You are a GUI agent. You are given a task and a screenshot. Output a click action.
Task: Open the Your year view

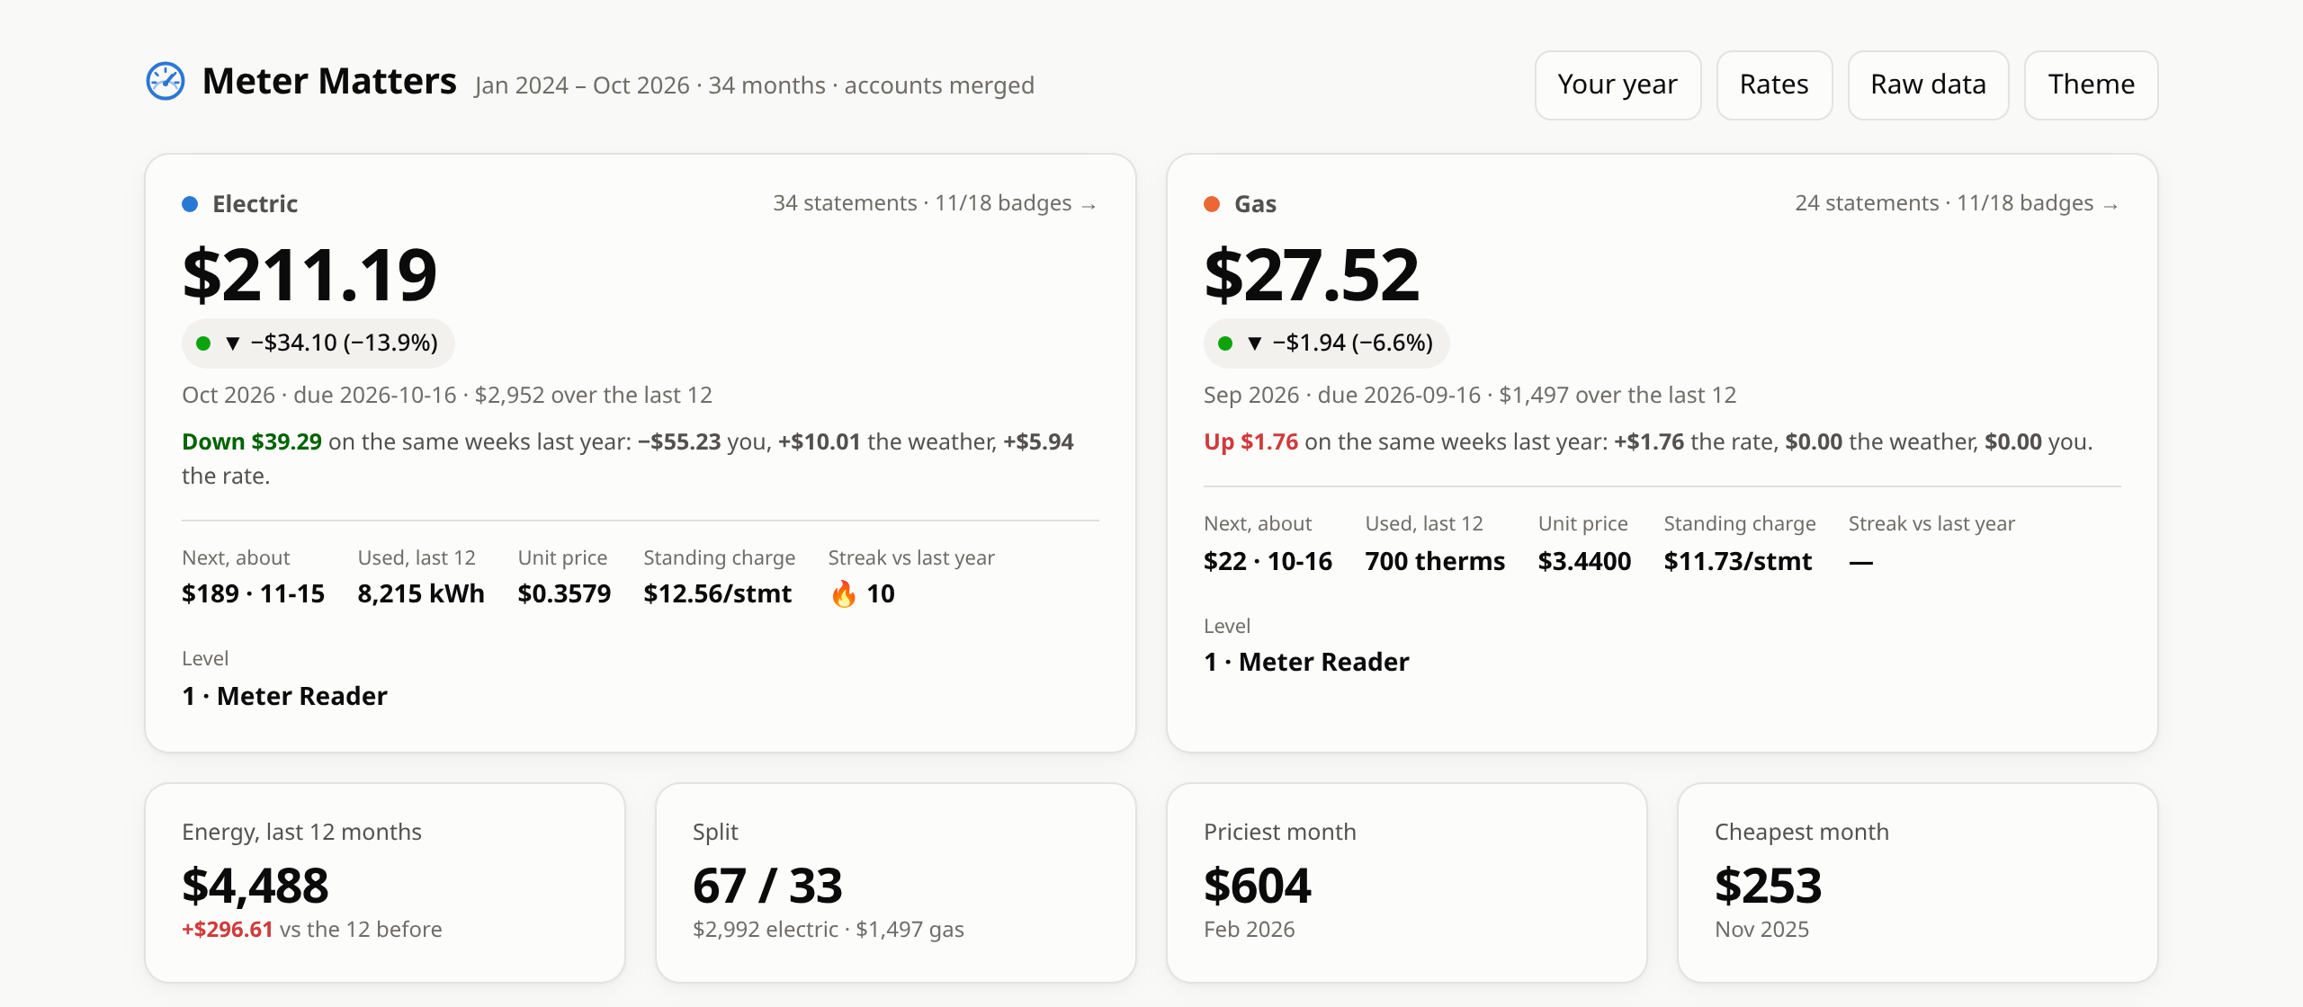point(1617,85)
